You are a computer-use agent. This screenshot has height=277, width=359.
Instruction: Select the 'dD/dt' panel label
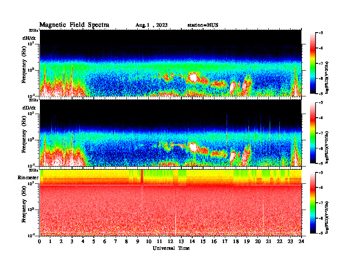29,108
